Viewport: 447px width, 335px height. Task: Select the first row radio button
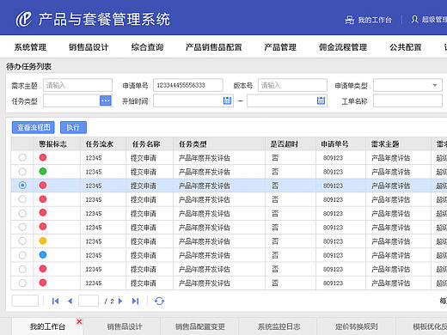pos(22,157)
